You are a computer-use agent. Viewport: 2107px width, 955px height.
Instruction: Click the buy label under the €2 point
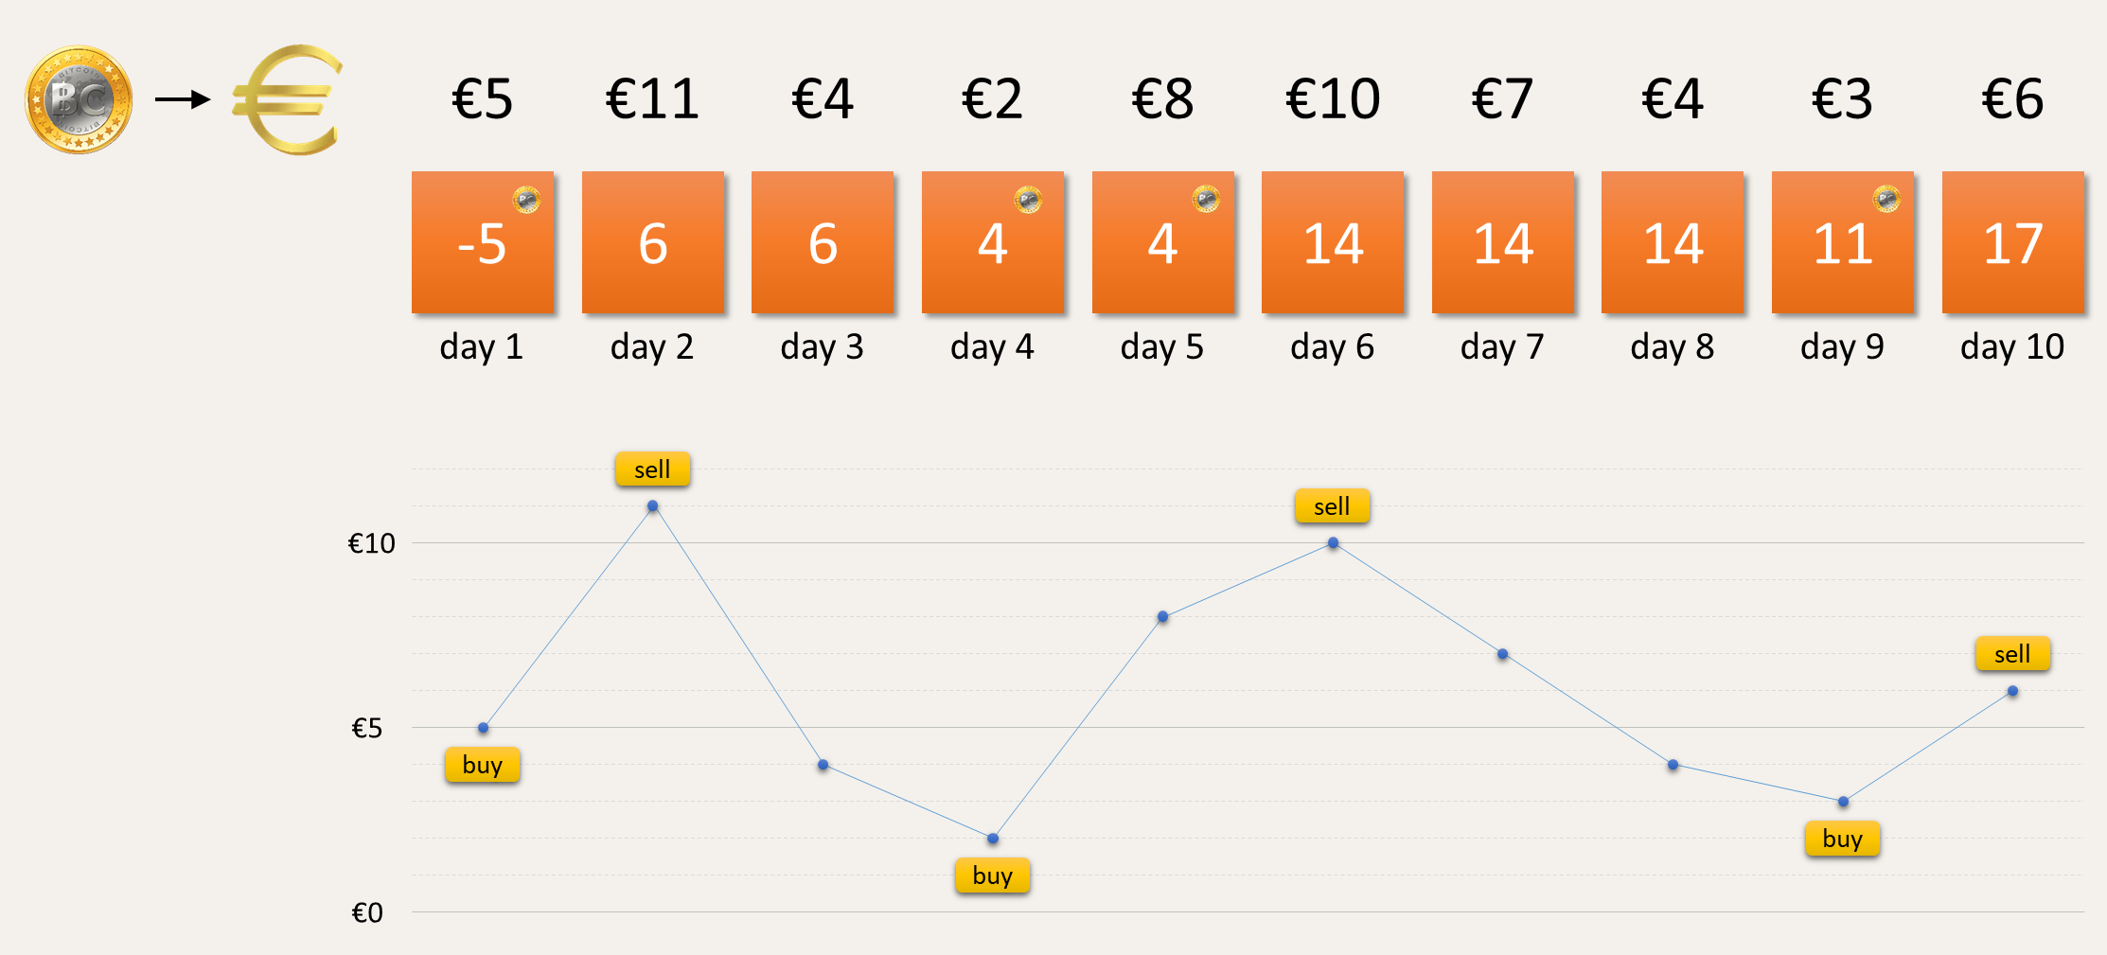coord(992,875)
